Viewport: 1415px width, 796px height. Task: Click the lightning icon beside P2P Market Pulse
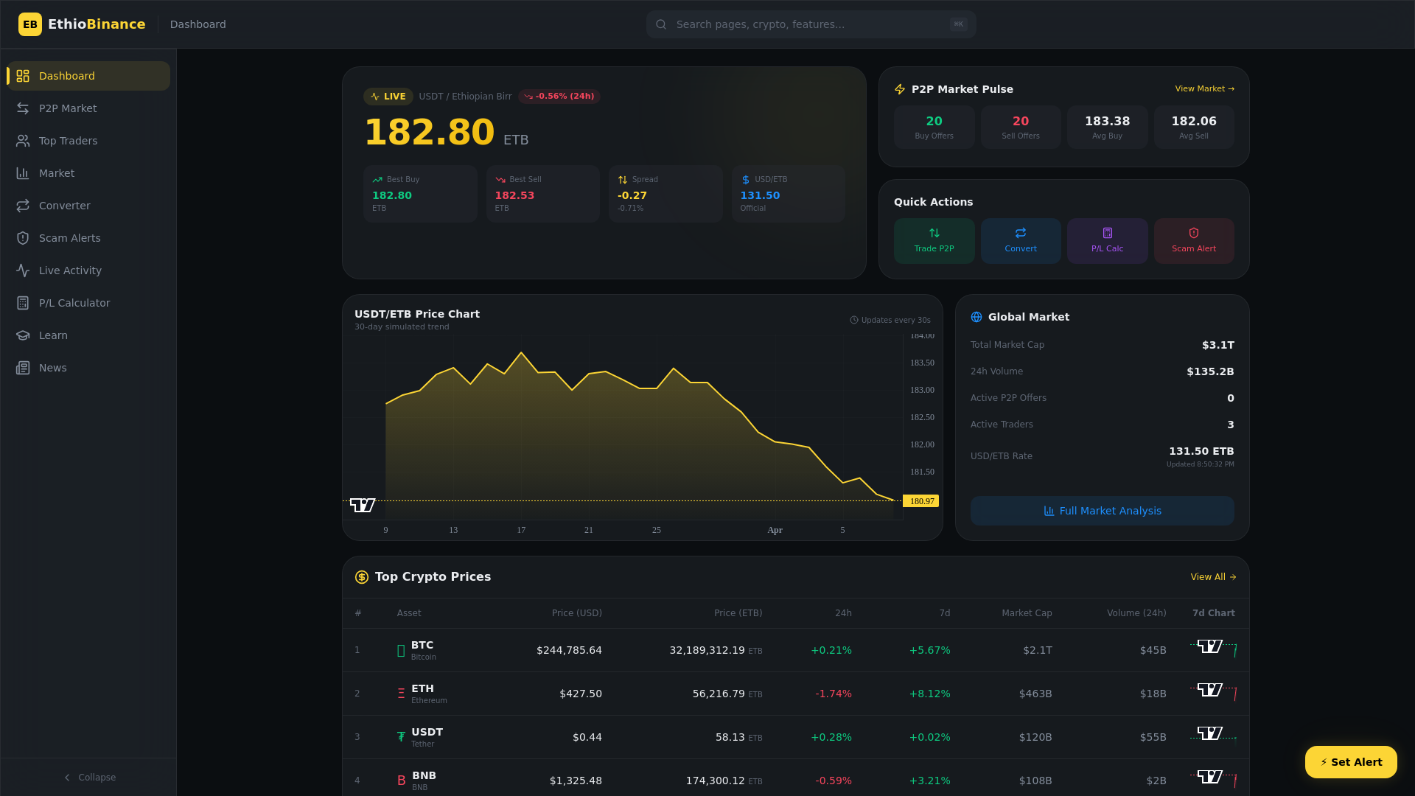[x=900, y=89]
